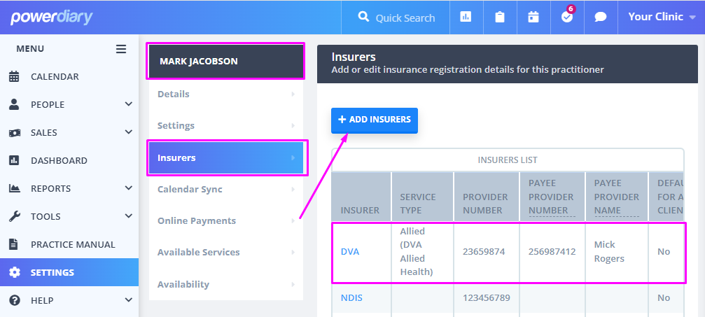Click the Practice Manual document icon

(14, 244)
